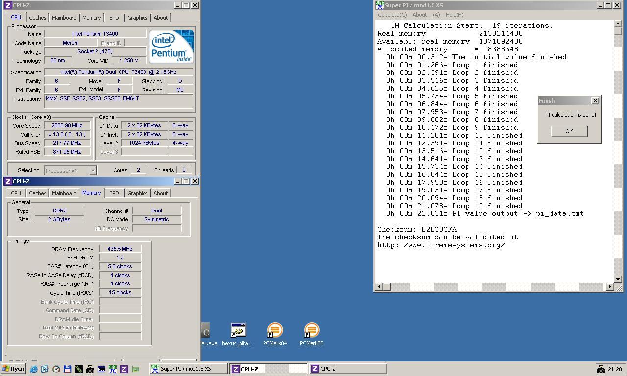Click the Multiplier value x 13.0
The image size is (627, 376).
pos(67,134)
